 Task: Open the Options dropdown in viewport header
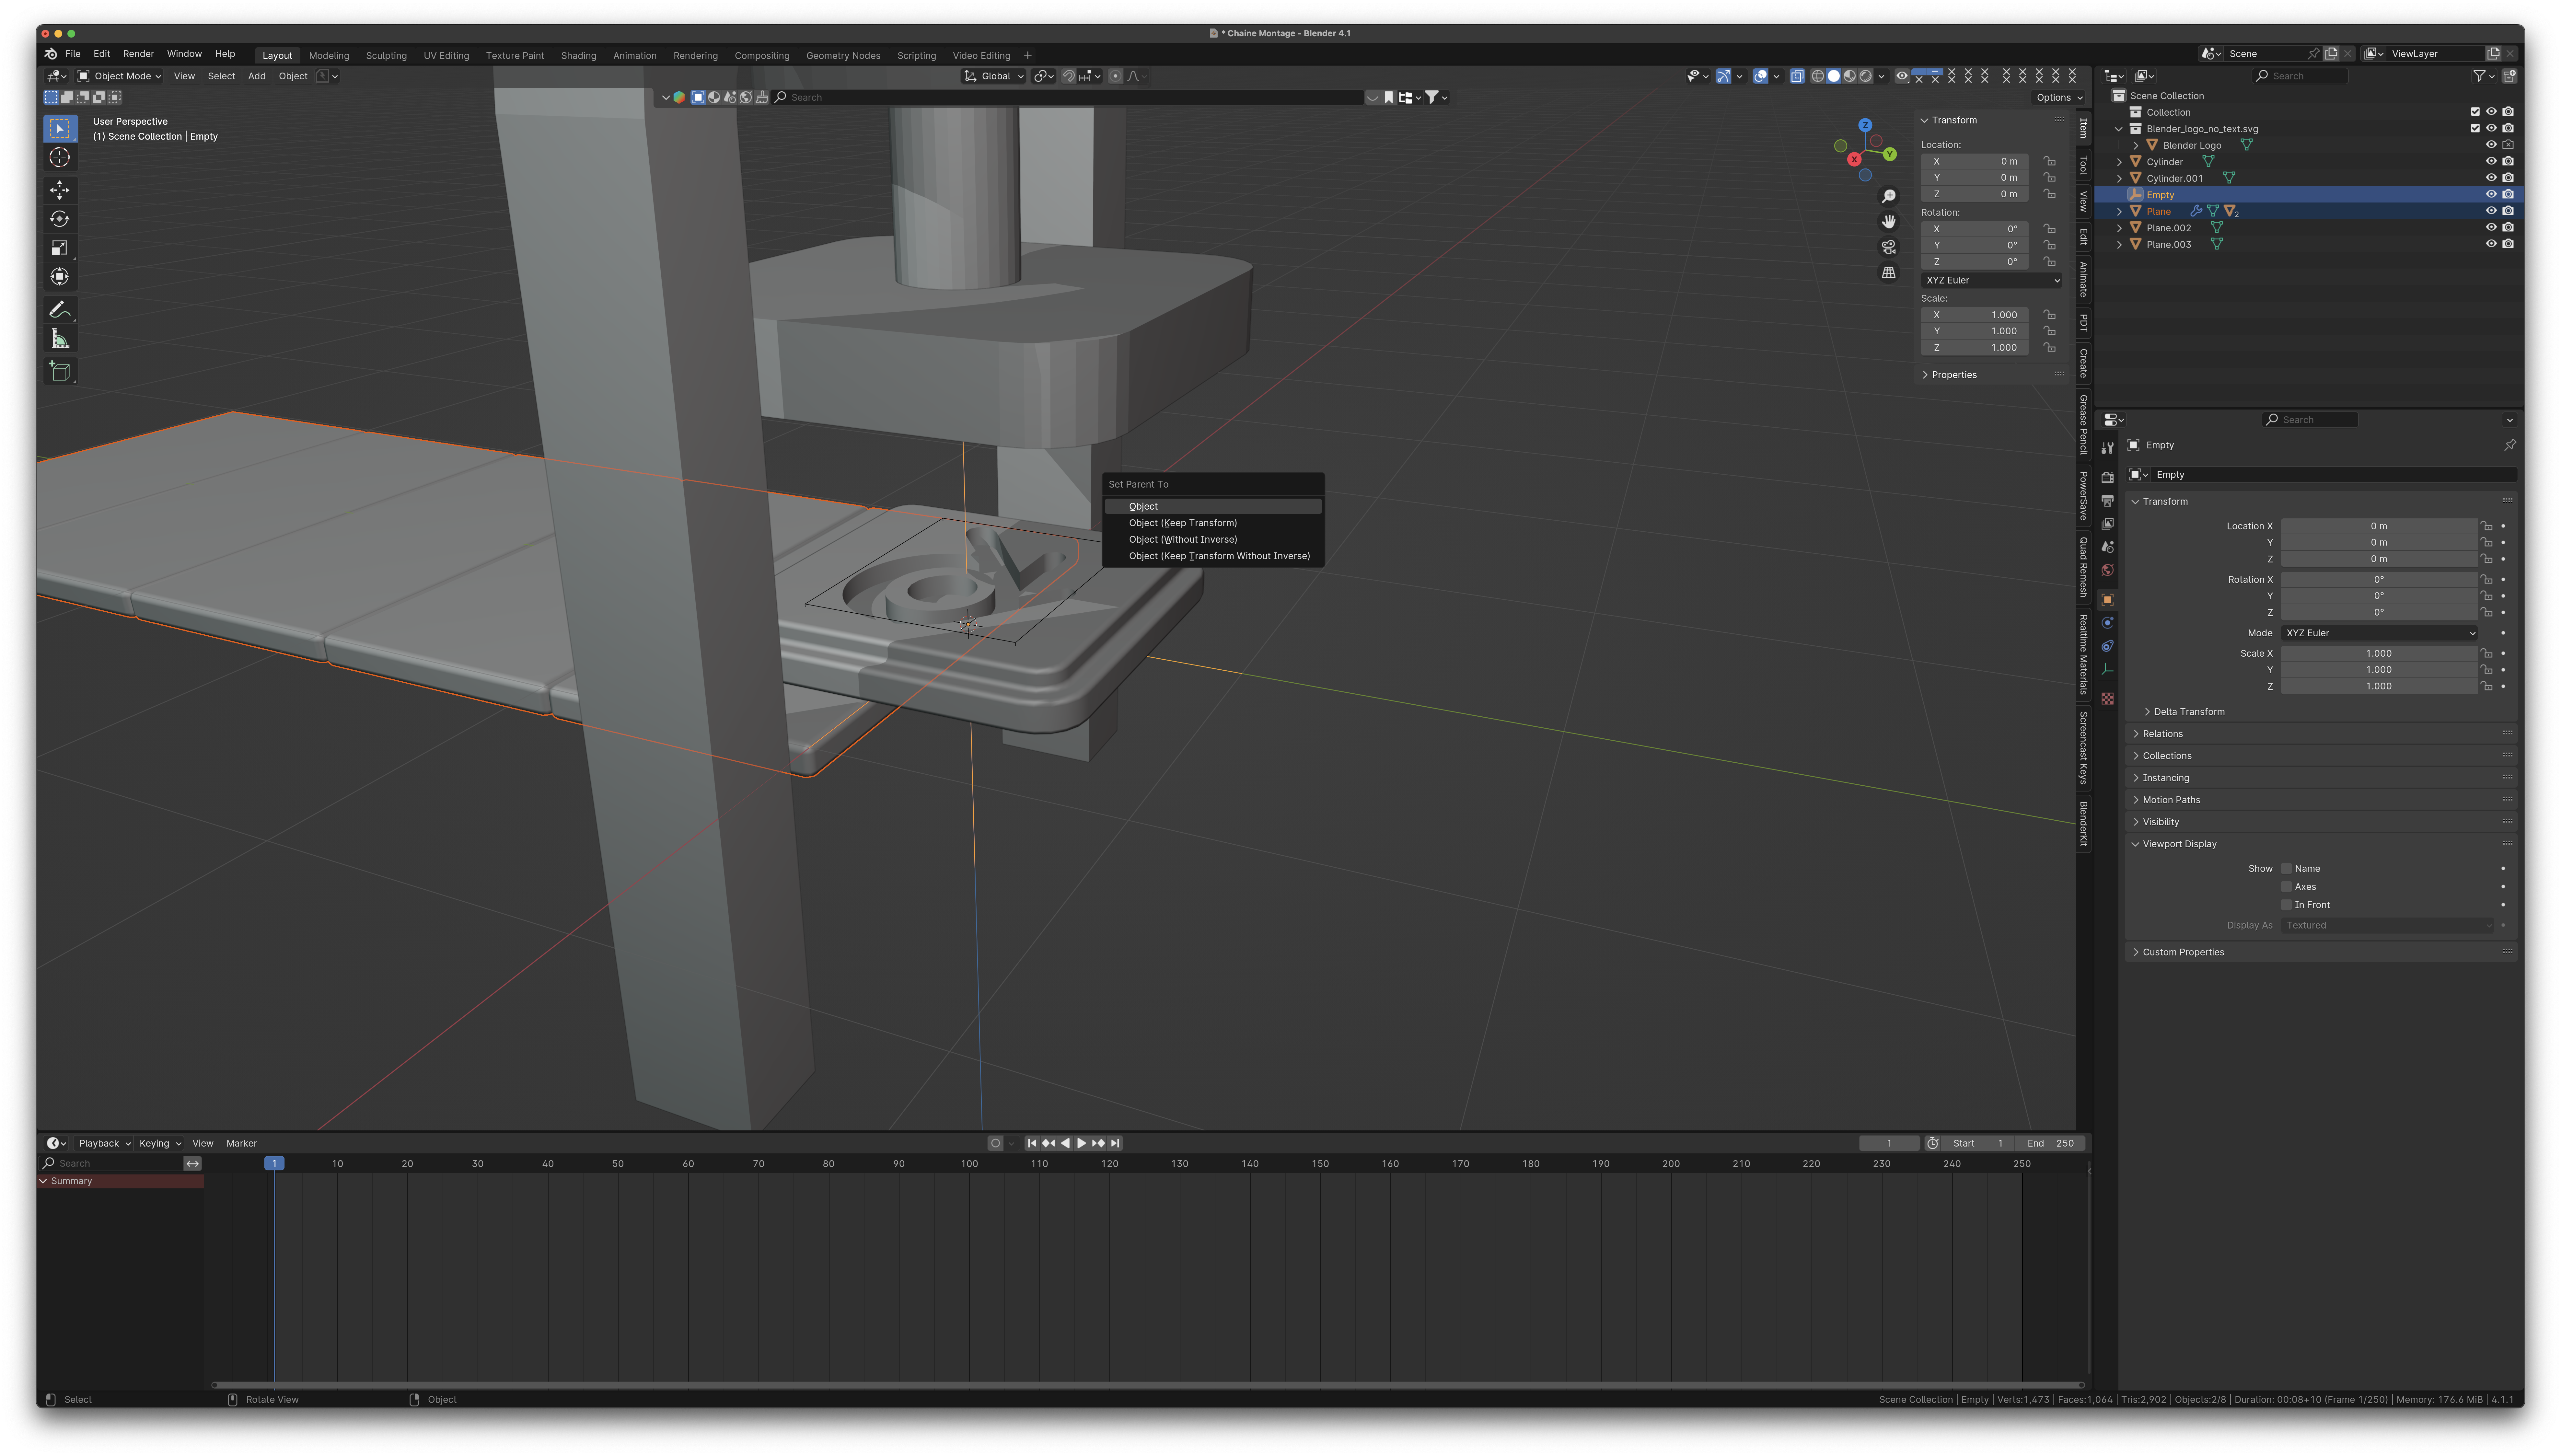[x=2059, y=97]
